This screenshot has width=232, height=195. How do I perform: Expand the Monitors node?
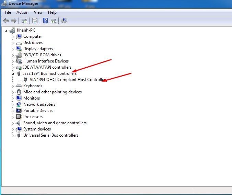point(13,99)
